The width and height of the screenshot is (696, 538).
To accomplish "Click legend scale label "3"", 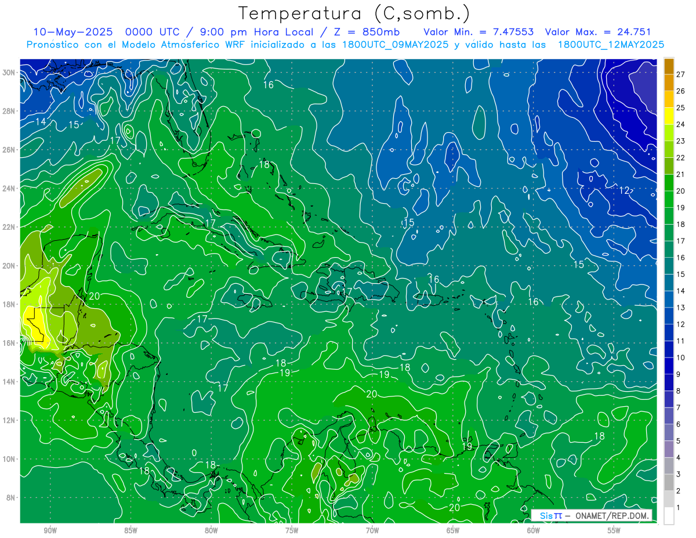I will [679, 474].
